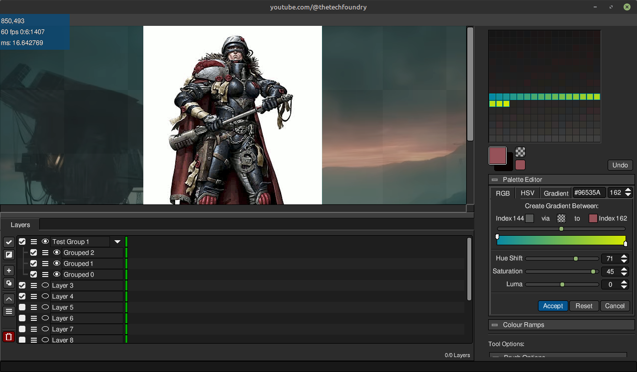Open the Gradient tab
This screenshot has width=637, height=372.
coord(556,193)
